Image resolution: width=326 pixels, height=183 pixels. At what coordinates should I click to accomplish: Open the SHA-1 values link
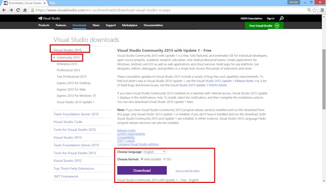coord(126,141)
